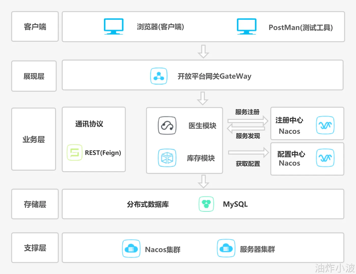Select the Nacos text under 注册中心
This screenshot has width=356, height=274.
pyautogui.click(x=289, y=131)
